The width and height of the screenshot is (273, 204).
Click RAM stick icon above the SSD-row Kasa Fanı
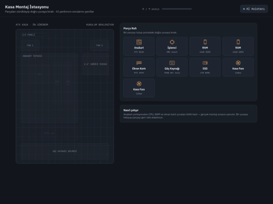[238, 42]
